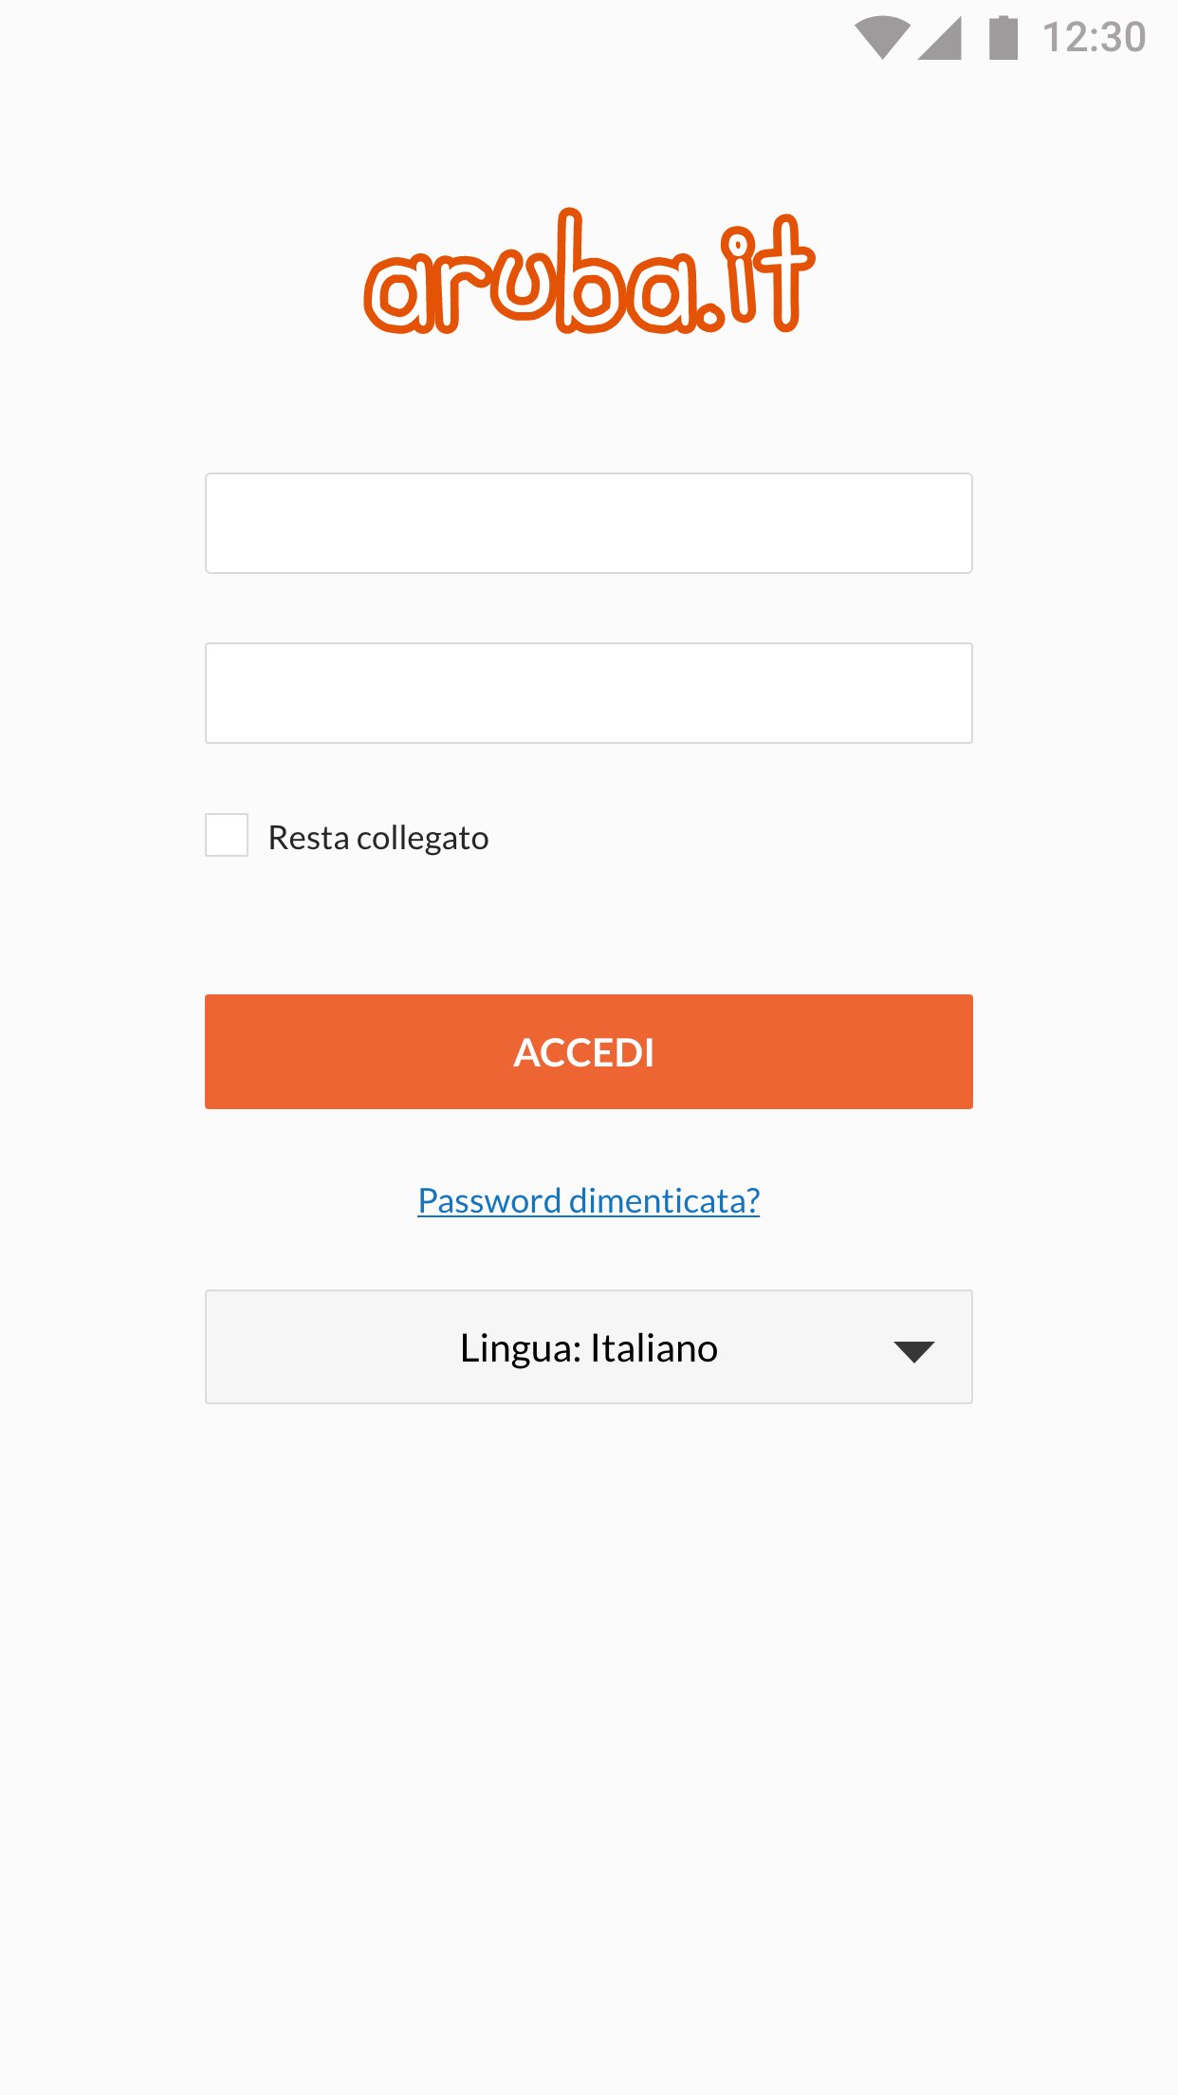Tap the cellular signal strength icon
This screenshot has width=1178, height=2095.
point(940,39)
